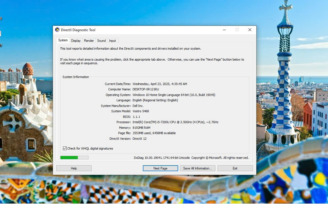Click the Next Page button

pos(160,168)
